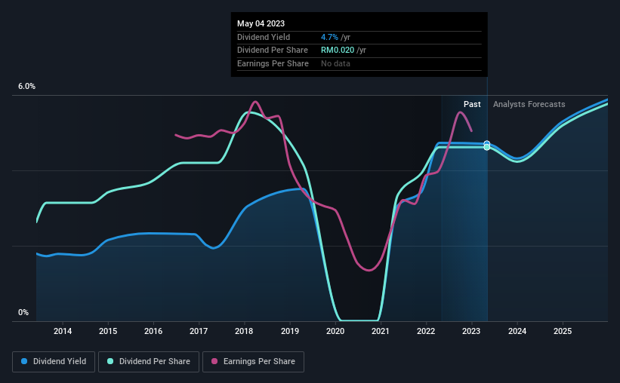Click the Past region label
The width and height of the screenshot is (620, 383).
(x=472, y=104)
